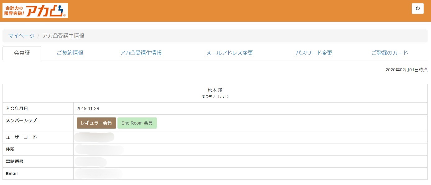Click the power/logout icon top right
Screen dimensions: 431x185
[x=418, y=8]
